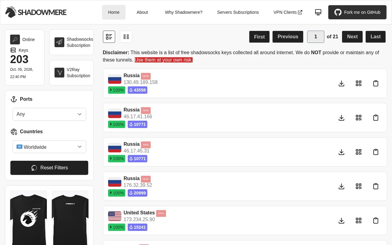Open the About page
Screen dimensions: 392x245
[142, 12]
